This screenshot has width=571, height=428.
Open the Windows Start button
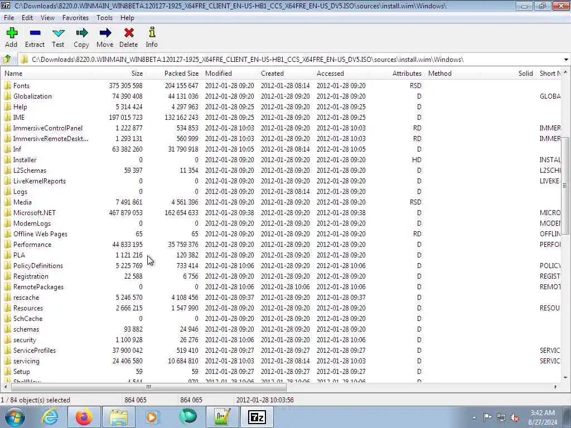pyautogui.click(x=15, y=417)
